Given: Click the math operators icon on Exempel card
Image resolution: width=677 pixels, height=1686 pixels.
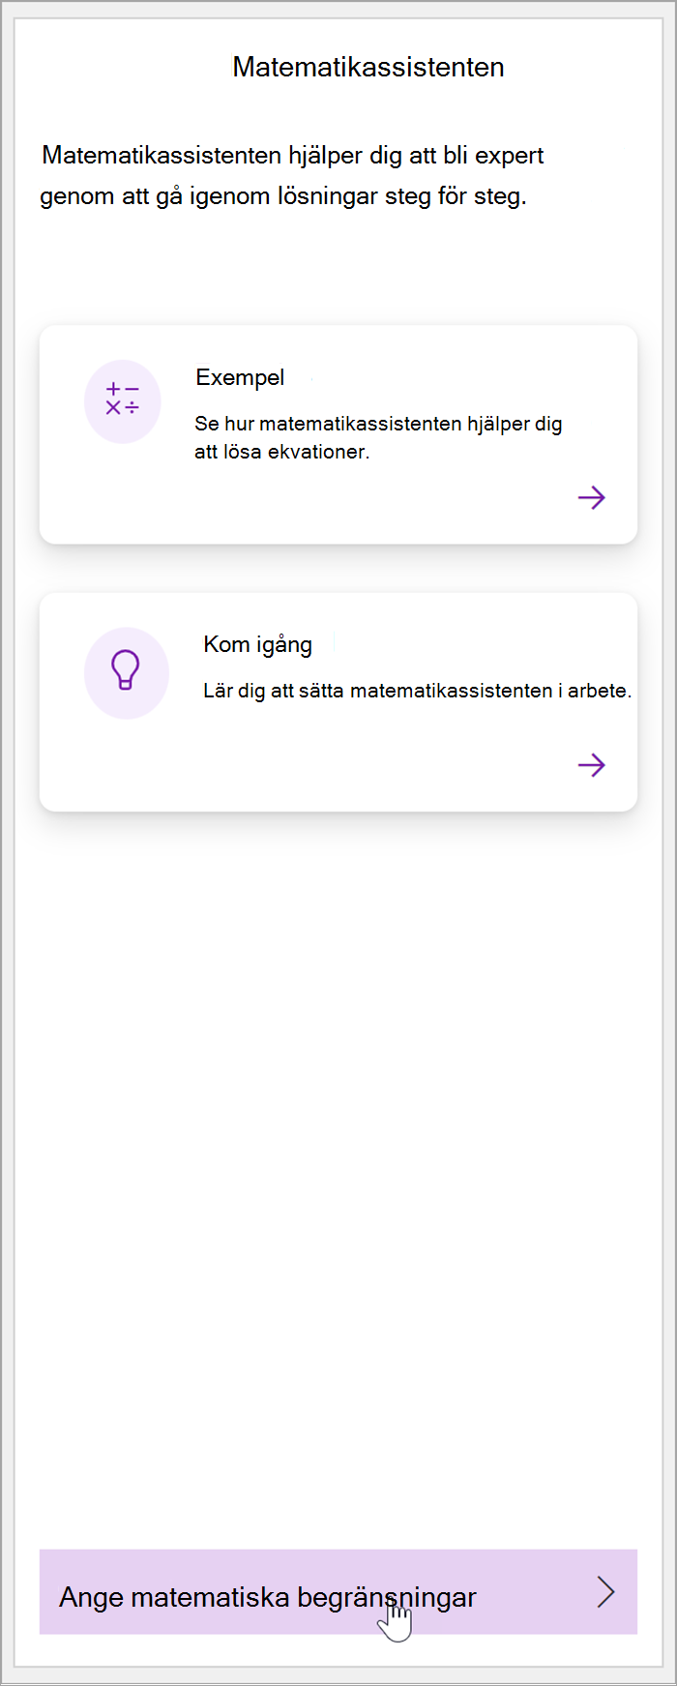Looking at the screenshot, I should pos(122,401).
